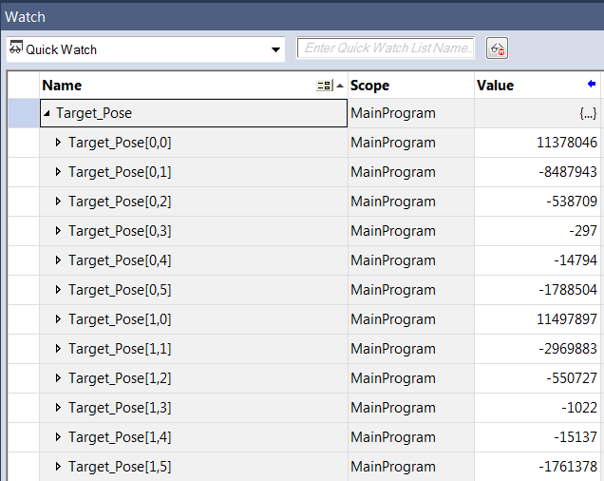Collapse the Target_Pose tag
The image size is (604, 481).
pyautogui.click(x=47, y=113)
